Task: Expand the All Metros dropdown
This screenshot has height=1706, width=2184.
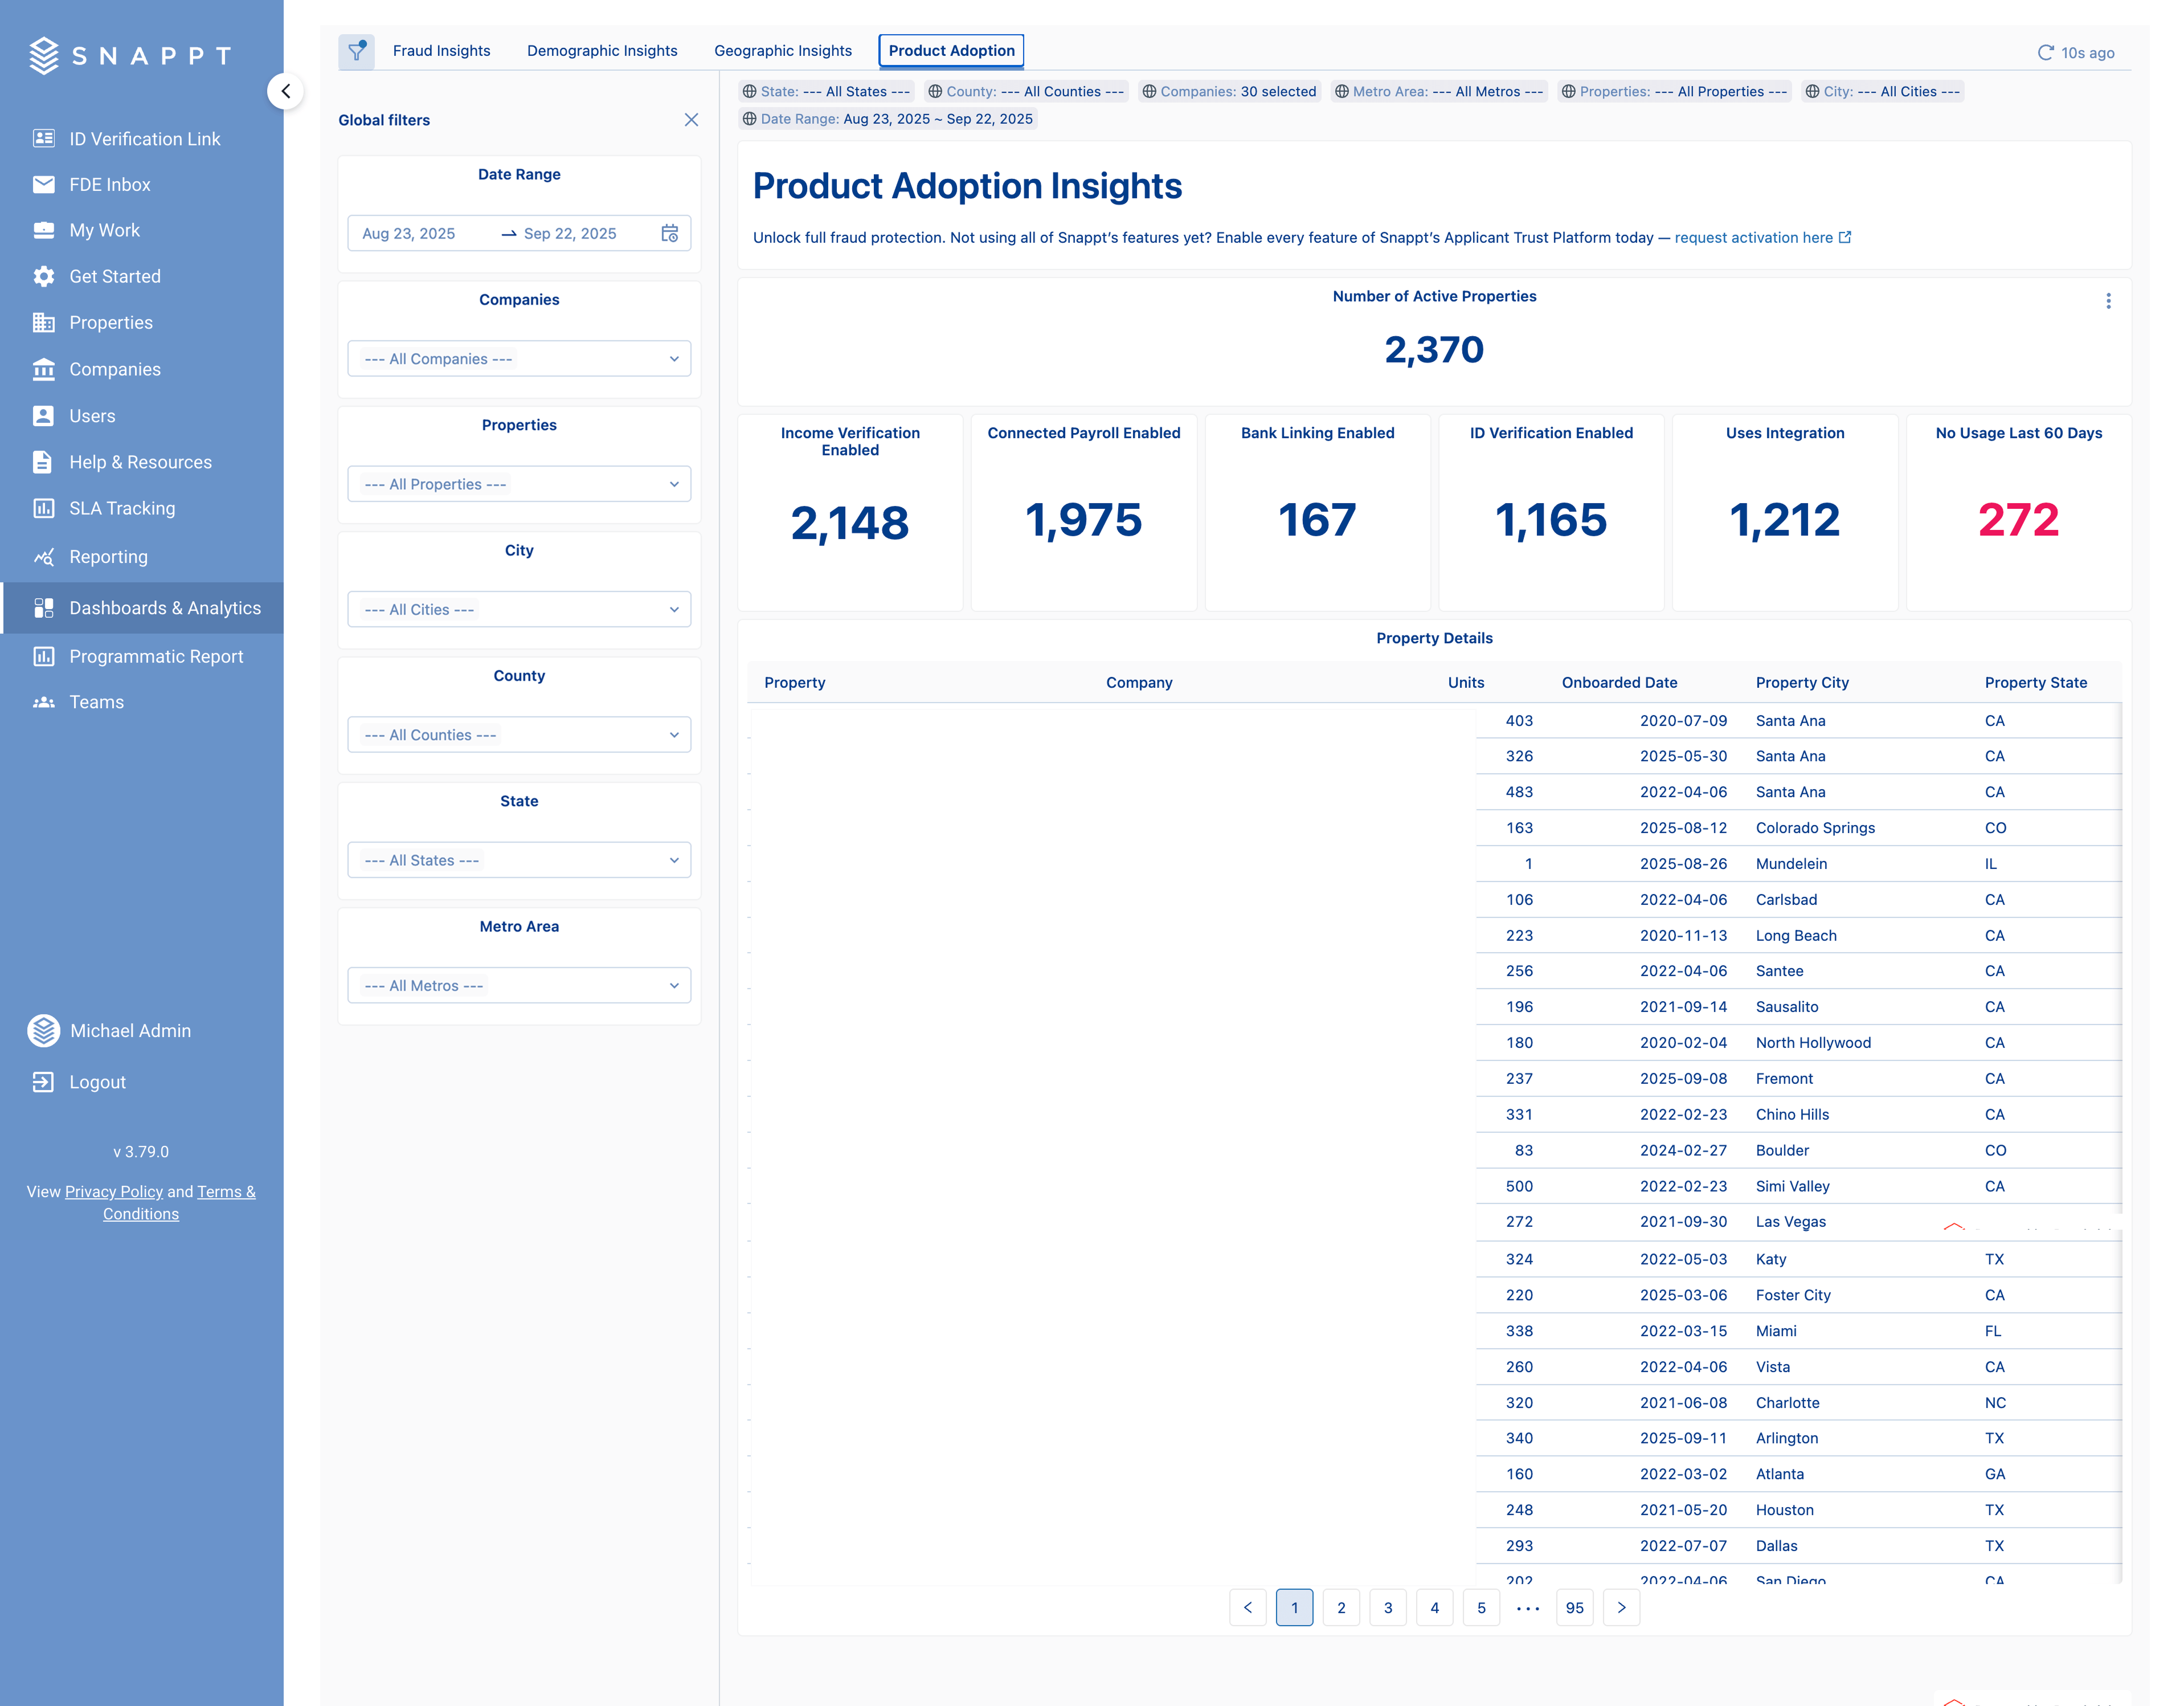Action: tap(519, 985)
